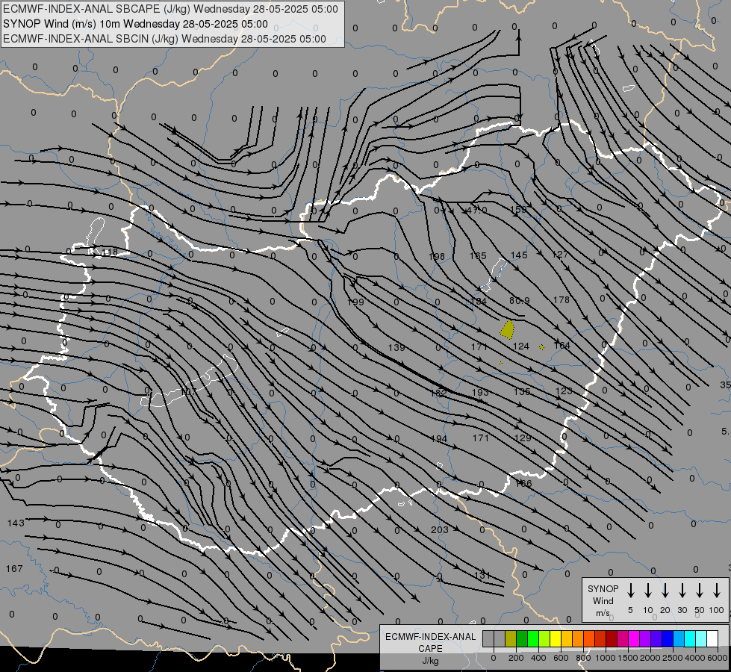Click the 50 m/s wind arrow in the legend
This screenshot has height=672, width=731.
pyautogui.click(x=700, y=591)
